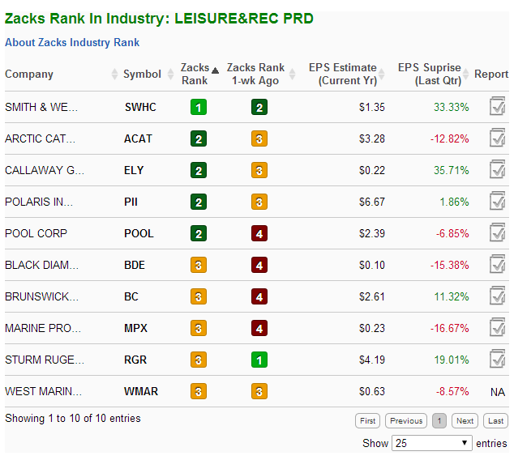The width and height of the screenshot is (514, 460).
Task: Go to the Previous page
Action: [x=406, y=420]
